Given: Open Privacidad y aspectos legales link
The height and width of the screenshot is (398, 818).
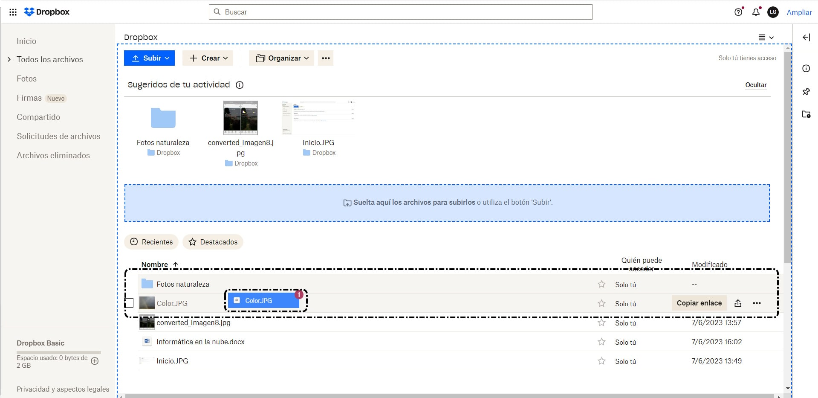Looking at the screenshot, I should coord(63,389).
